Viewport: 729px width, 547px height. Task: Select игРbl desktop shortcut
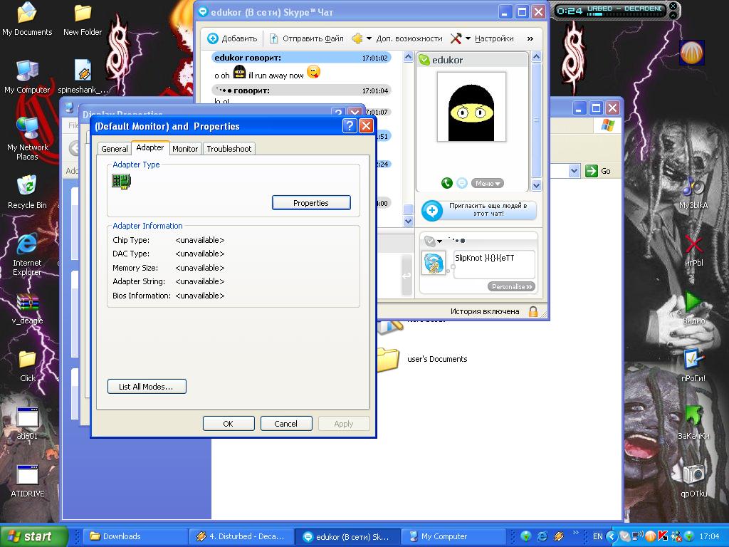[x=693, y=251]
